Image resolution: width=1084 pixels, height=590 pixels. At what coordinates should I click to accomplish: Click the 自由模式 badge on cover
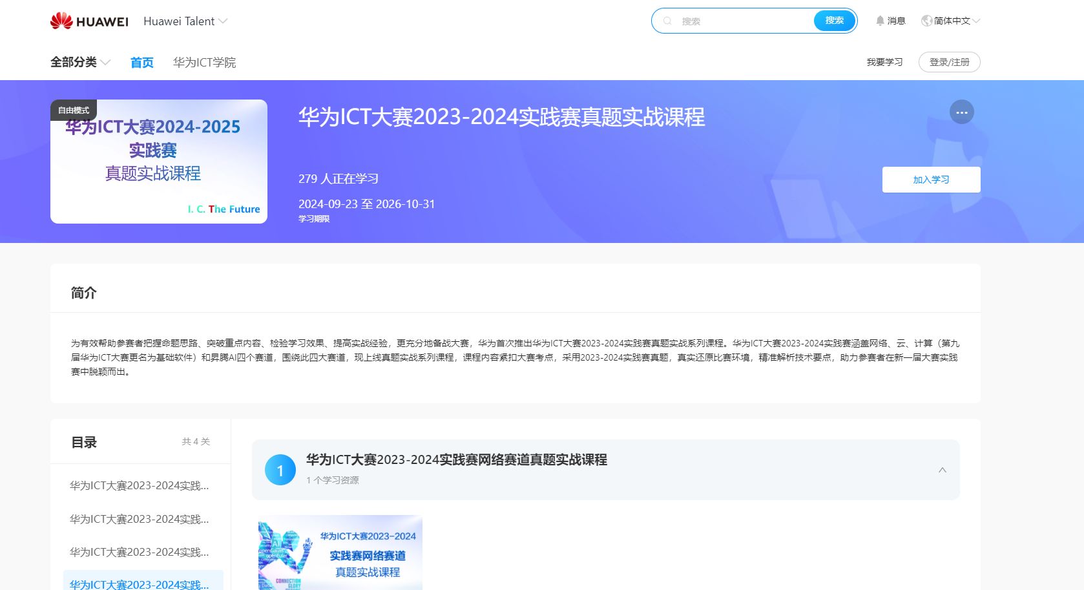74,110
